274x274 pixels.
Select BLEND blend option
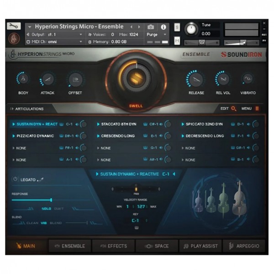(56, 223)
